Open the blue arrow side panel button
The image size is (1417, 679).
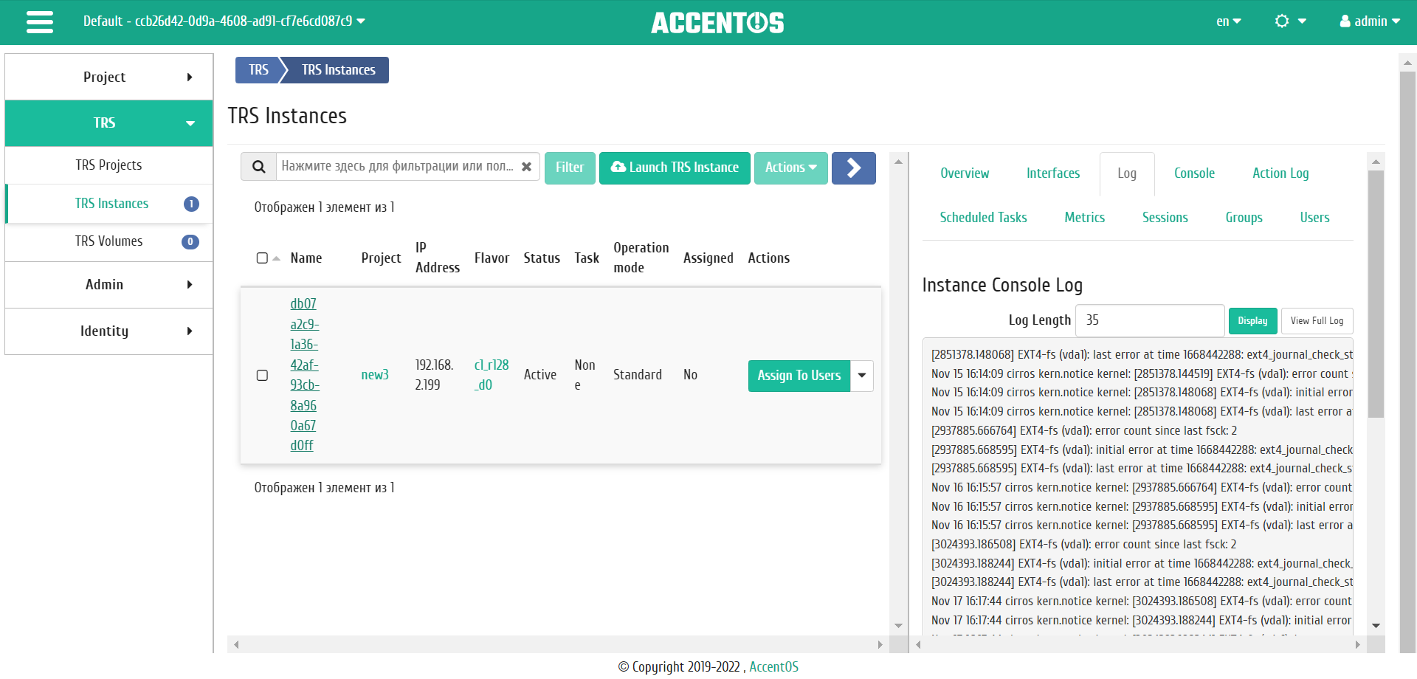[x=853, y=168]
